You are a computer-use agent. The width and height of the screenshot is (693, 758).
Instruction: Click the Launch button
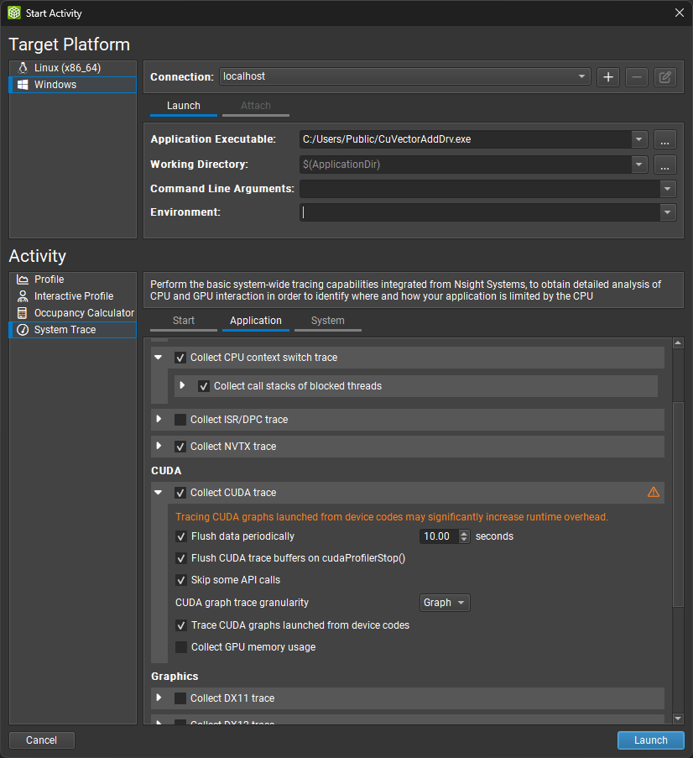650,740
